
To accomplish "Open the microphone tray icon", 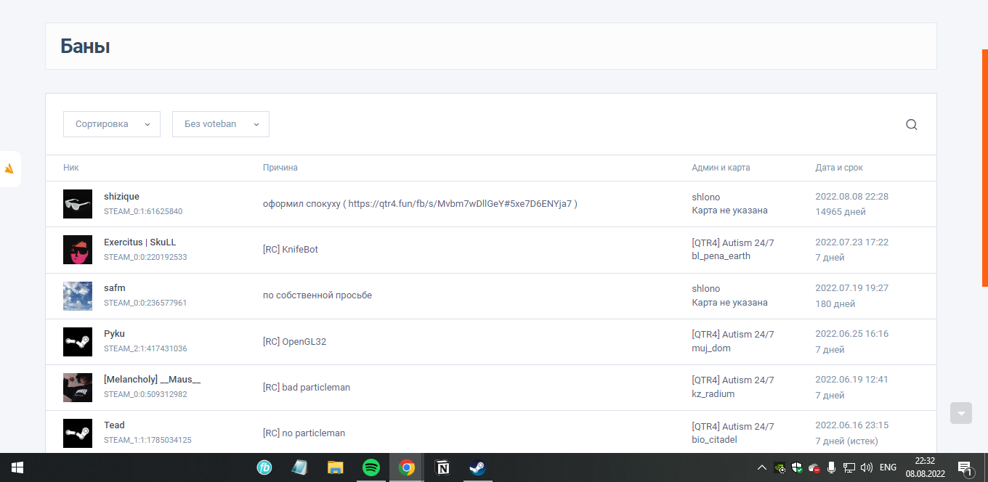I will click(831, 467).
